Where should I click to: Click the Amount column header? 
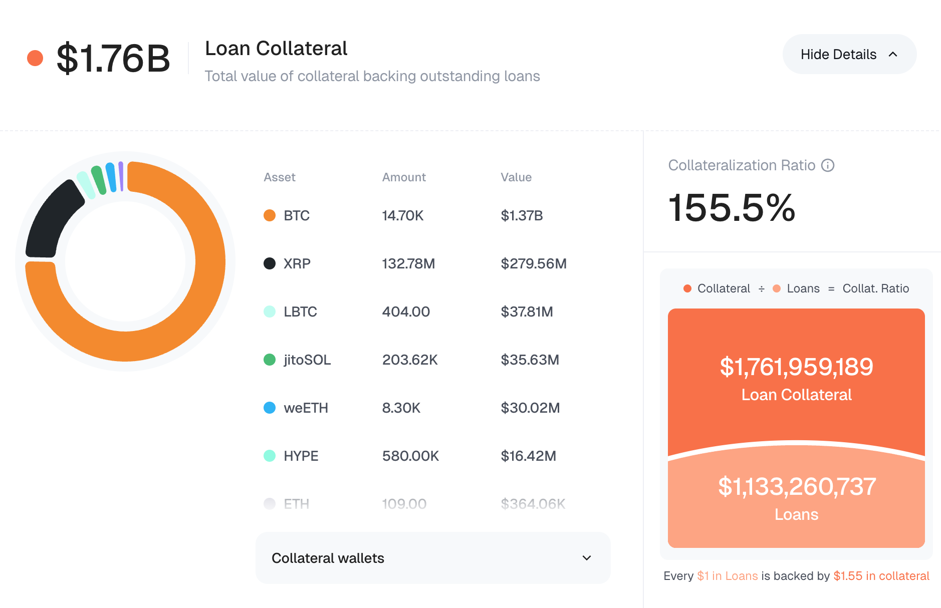[404, 177]
